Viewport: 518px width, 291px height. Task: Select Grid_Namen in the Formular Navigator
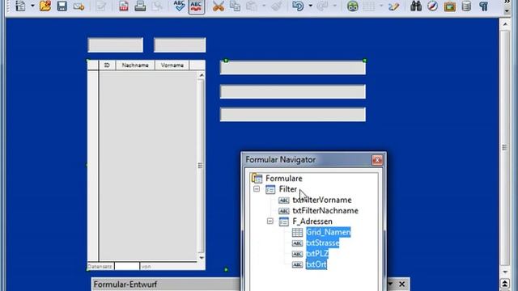[x=328, y=232]
